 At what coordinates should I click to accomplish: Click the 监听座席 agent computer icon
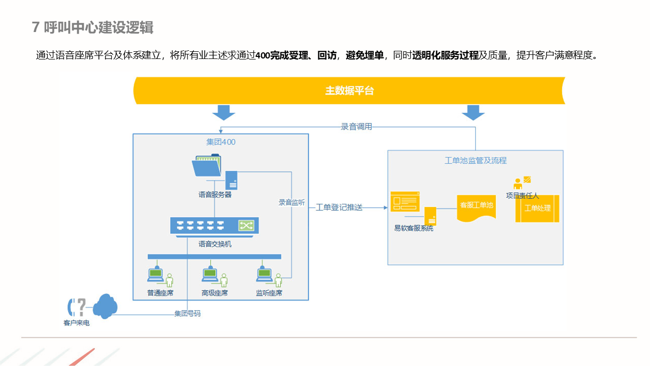(x=265, y=275)
